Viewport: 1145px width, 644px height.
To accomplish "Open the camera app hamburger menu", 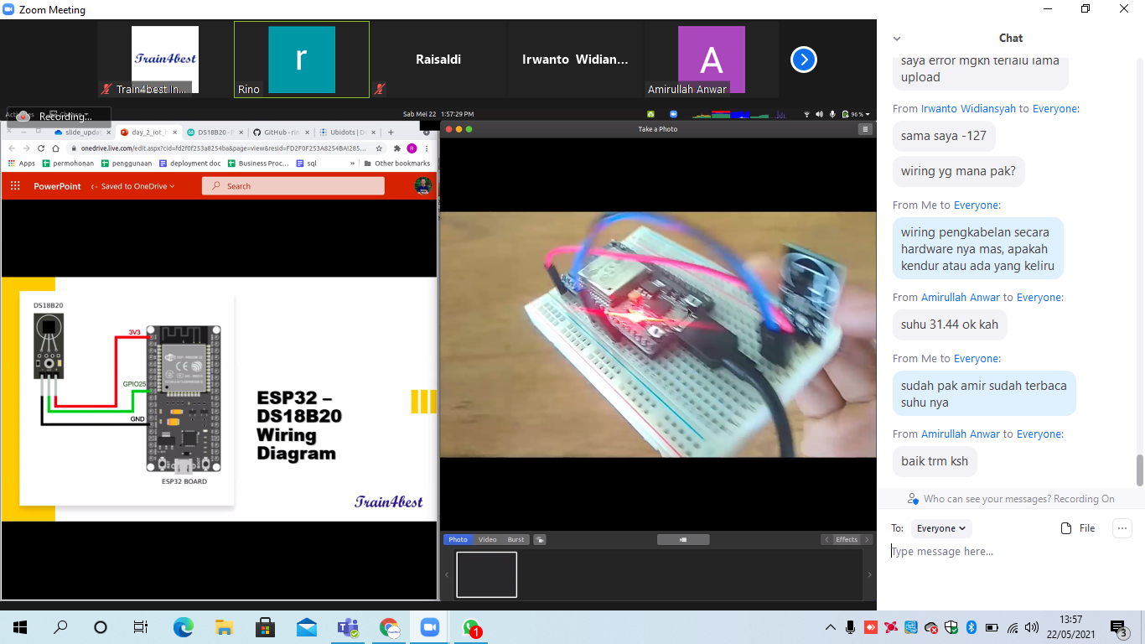I will 865,129.
